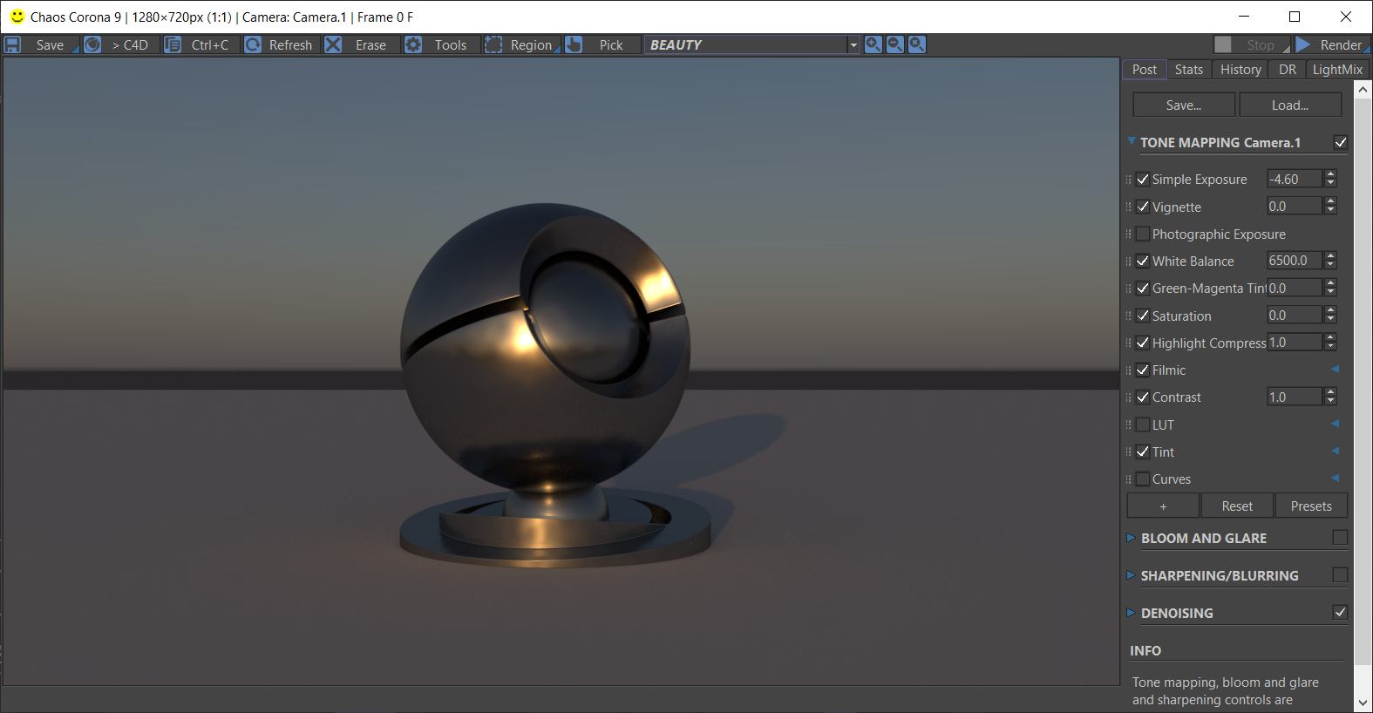Start rendering with the Render play icon

tap(1303, 44)
